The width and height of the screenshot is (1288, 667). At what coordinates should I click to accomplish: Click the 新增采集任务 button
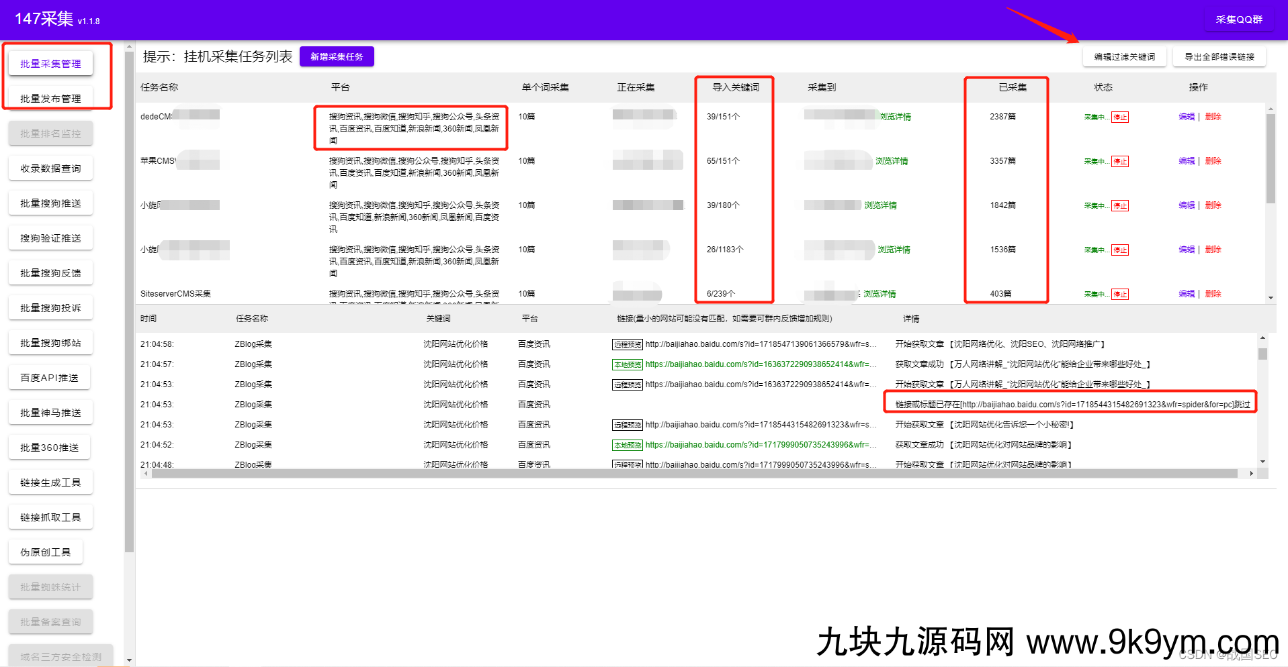(x=337, y=57)
